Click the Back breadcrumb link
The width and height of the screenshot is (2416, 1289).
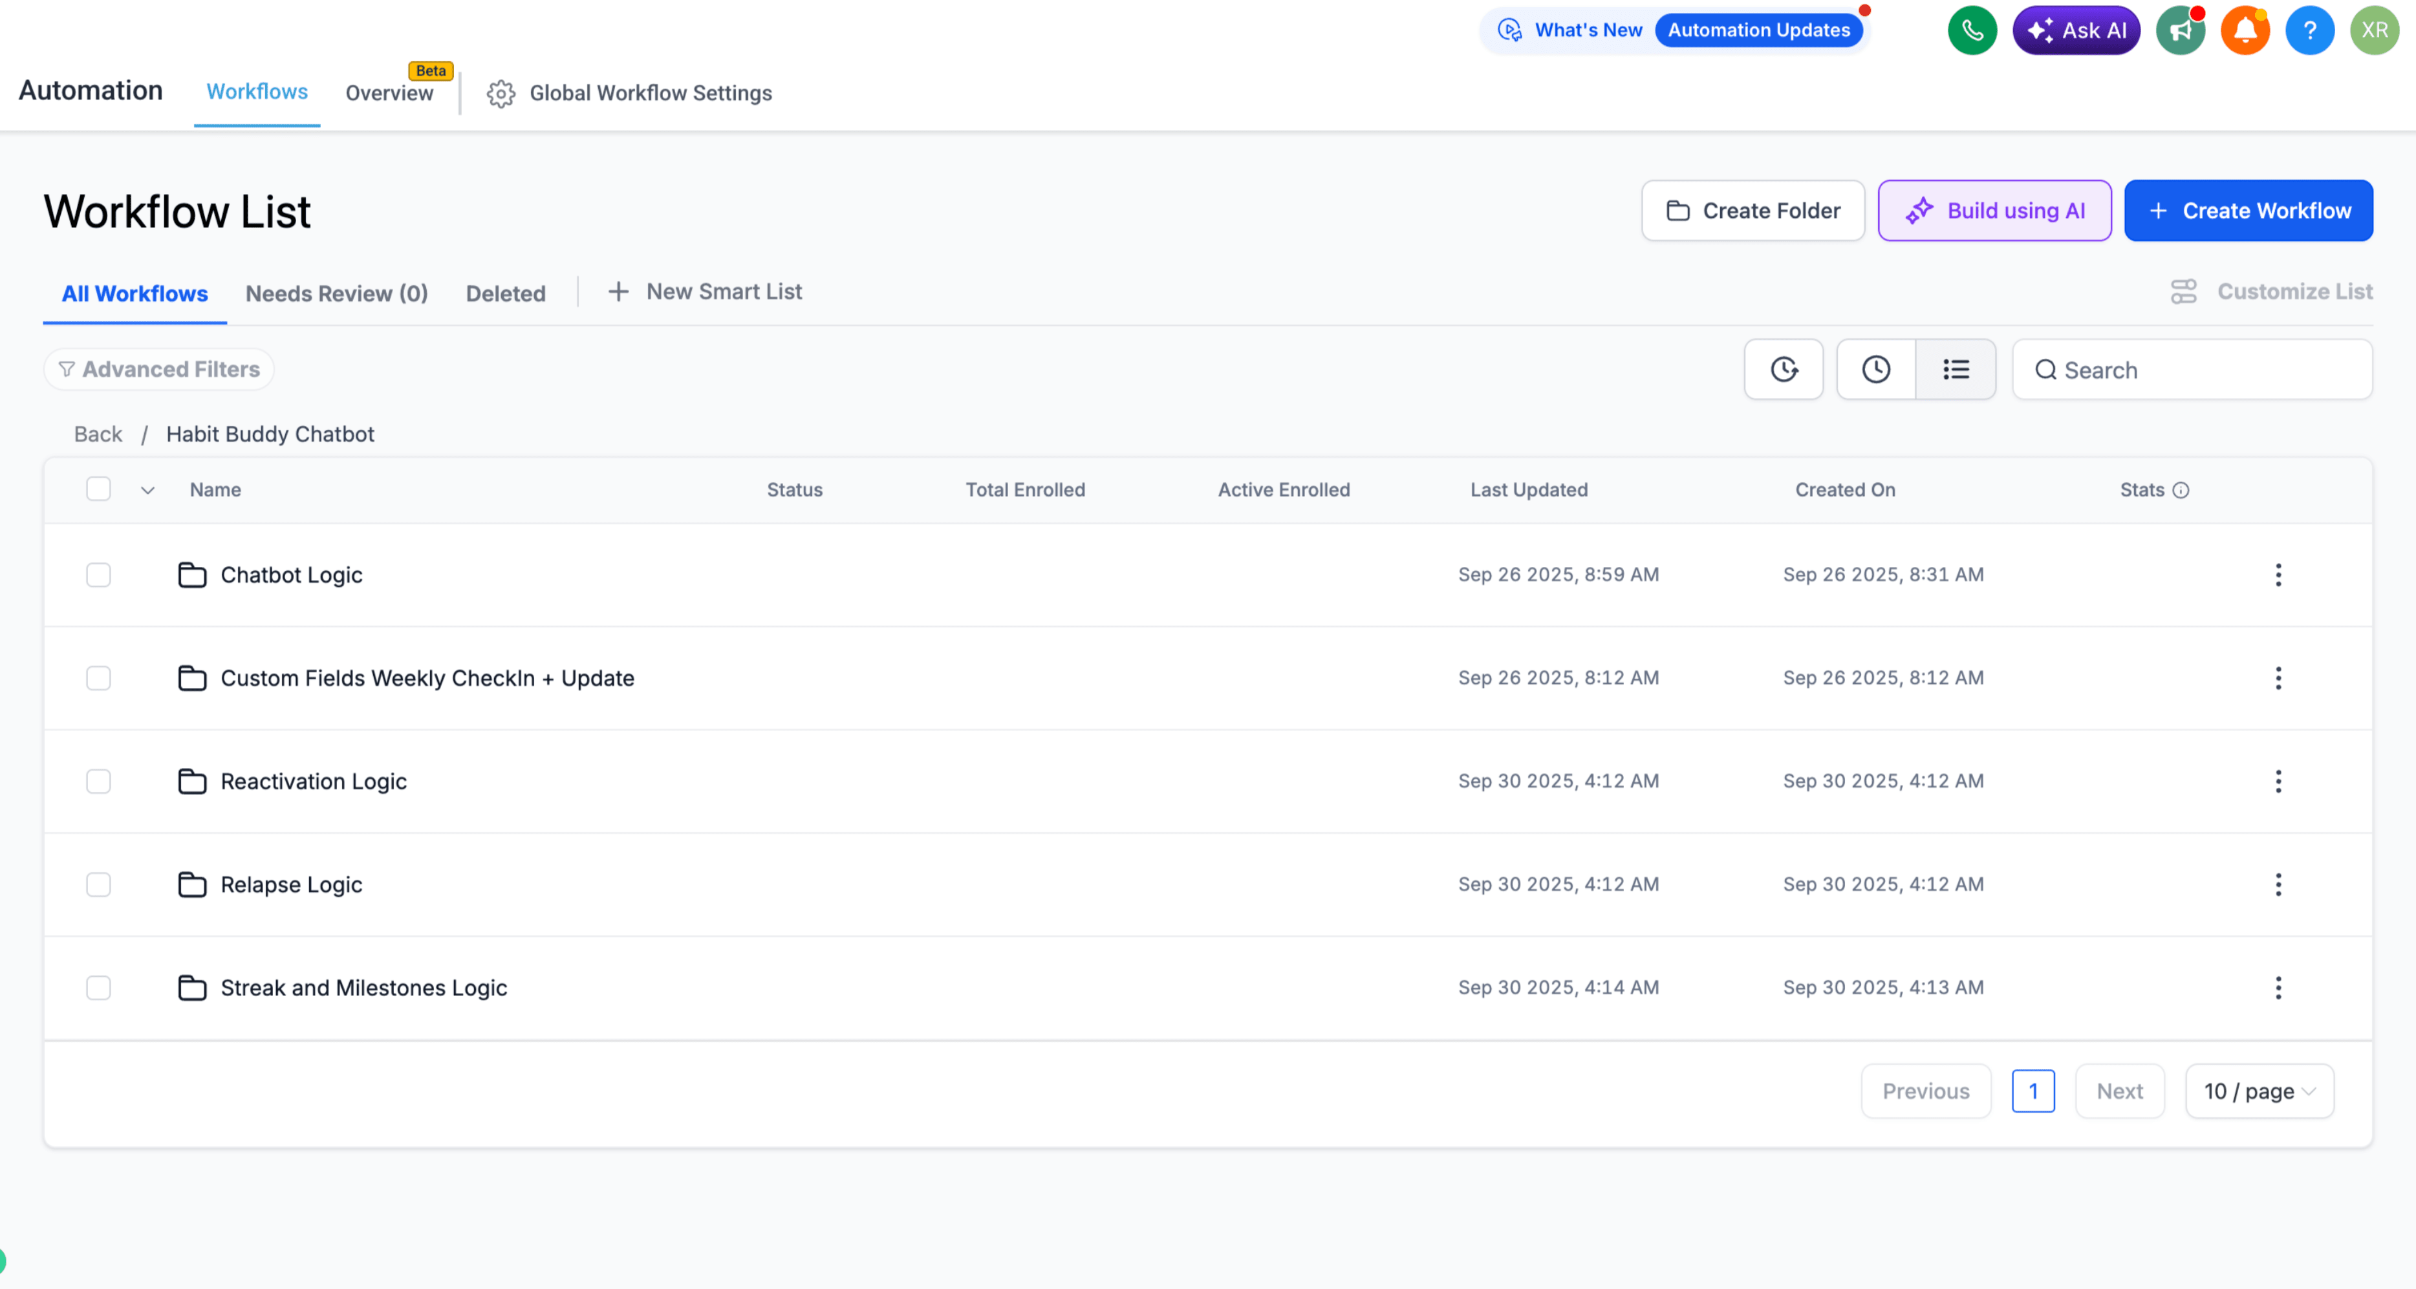tap(98, 434)
